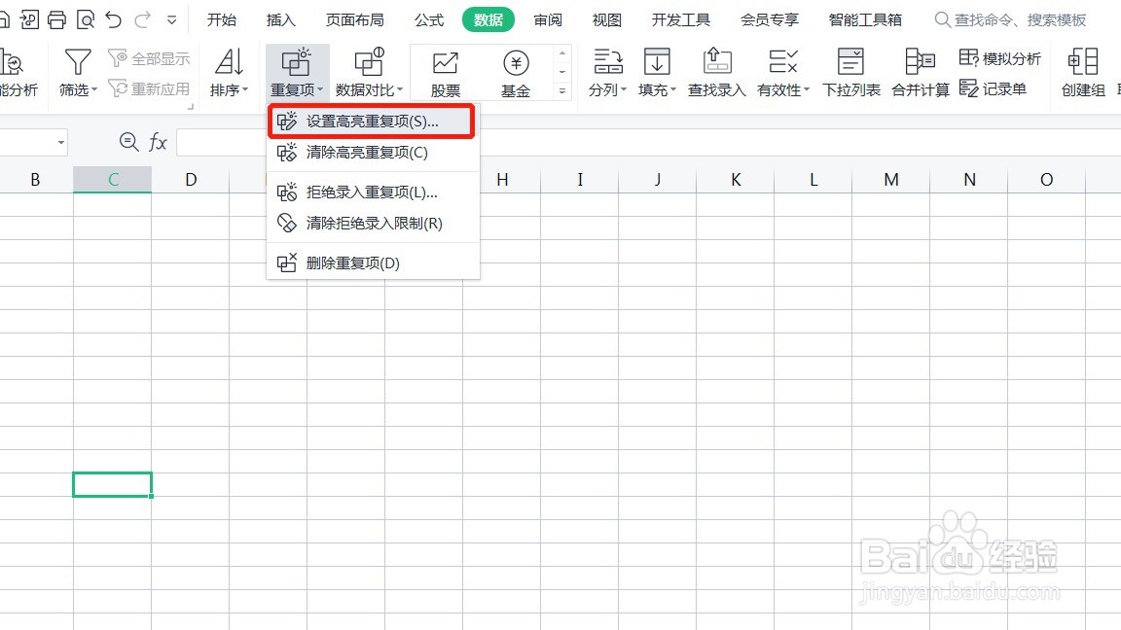Go to 开发工具 tab
Image resolution: width=1121 pixels, height=630 pixels.
pyautogui.click(x=680, y=20)
